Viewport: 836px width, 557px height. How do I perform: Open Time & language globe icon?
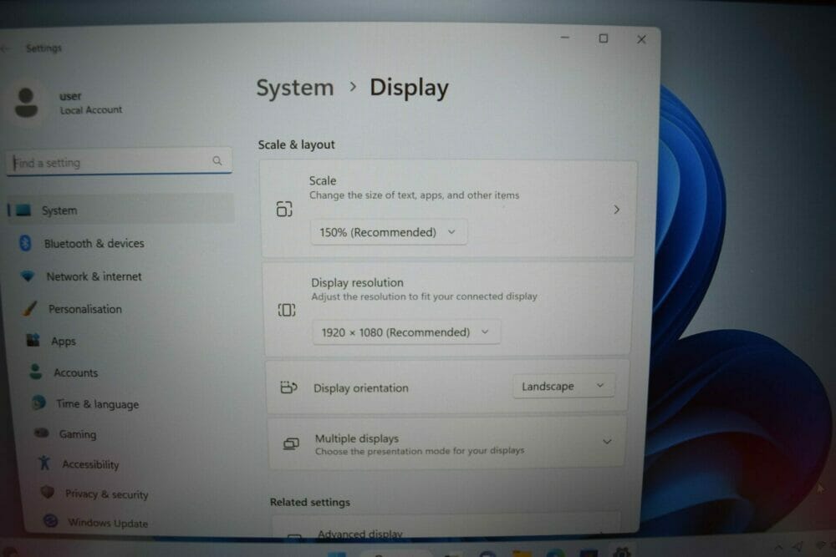[38, 402]
